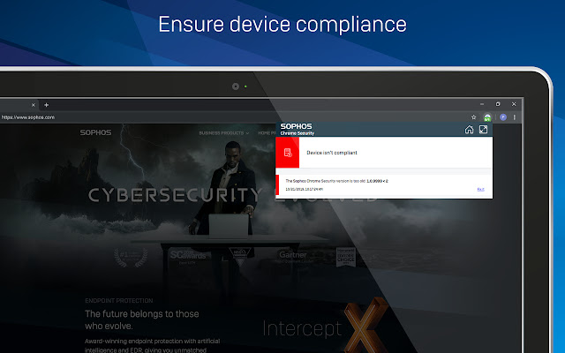Click the SOPHOS logo on the webpage
The width and height of the screenshot is (565, 353).
[x=96, y=132]
